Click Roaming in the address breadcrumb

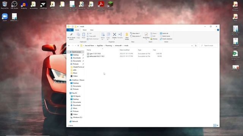click(109, 46)
